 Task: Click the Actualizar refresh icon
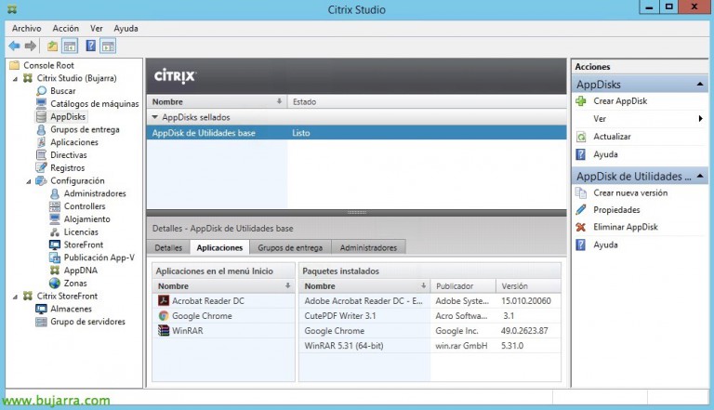[x=581, y=137]
